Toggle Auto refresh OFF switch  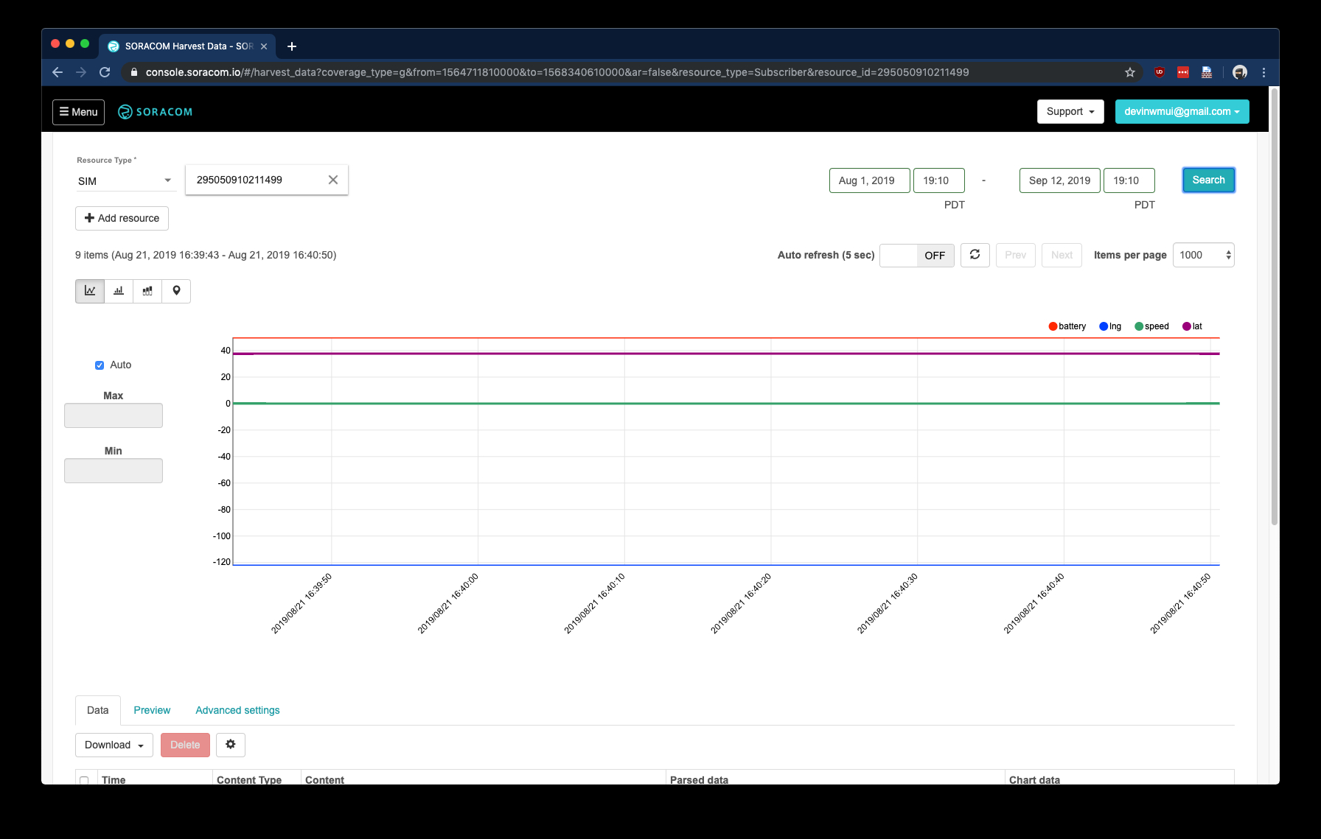pos(917,255)
